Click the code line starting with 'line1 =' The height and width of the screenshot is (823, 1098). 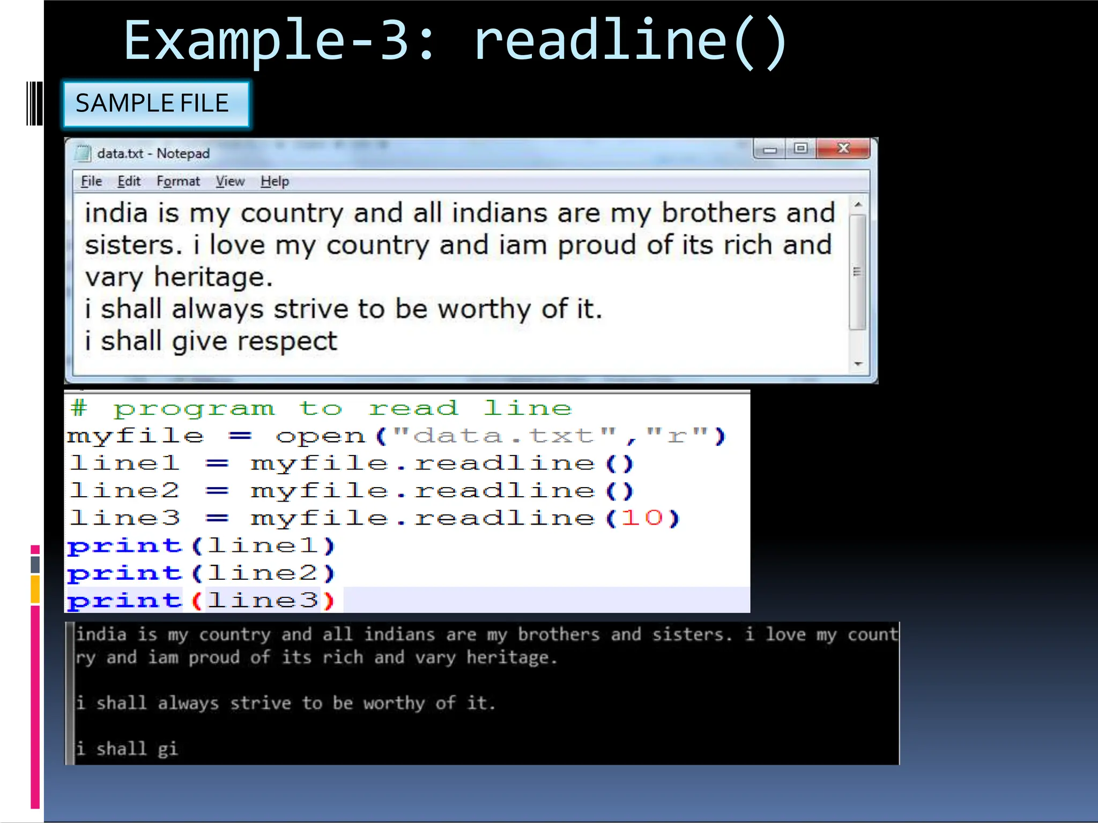(352, 463)
